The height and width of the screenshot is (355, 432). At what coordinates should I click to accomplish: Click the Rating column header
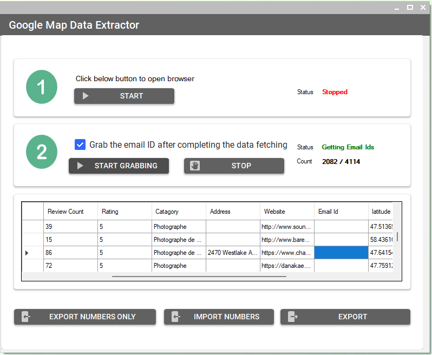click(x=125, y=212)
